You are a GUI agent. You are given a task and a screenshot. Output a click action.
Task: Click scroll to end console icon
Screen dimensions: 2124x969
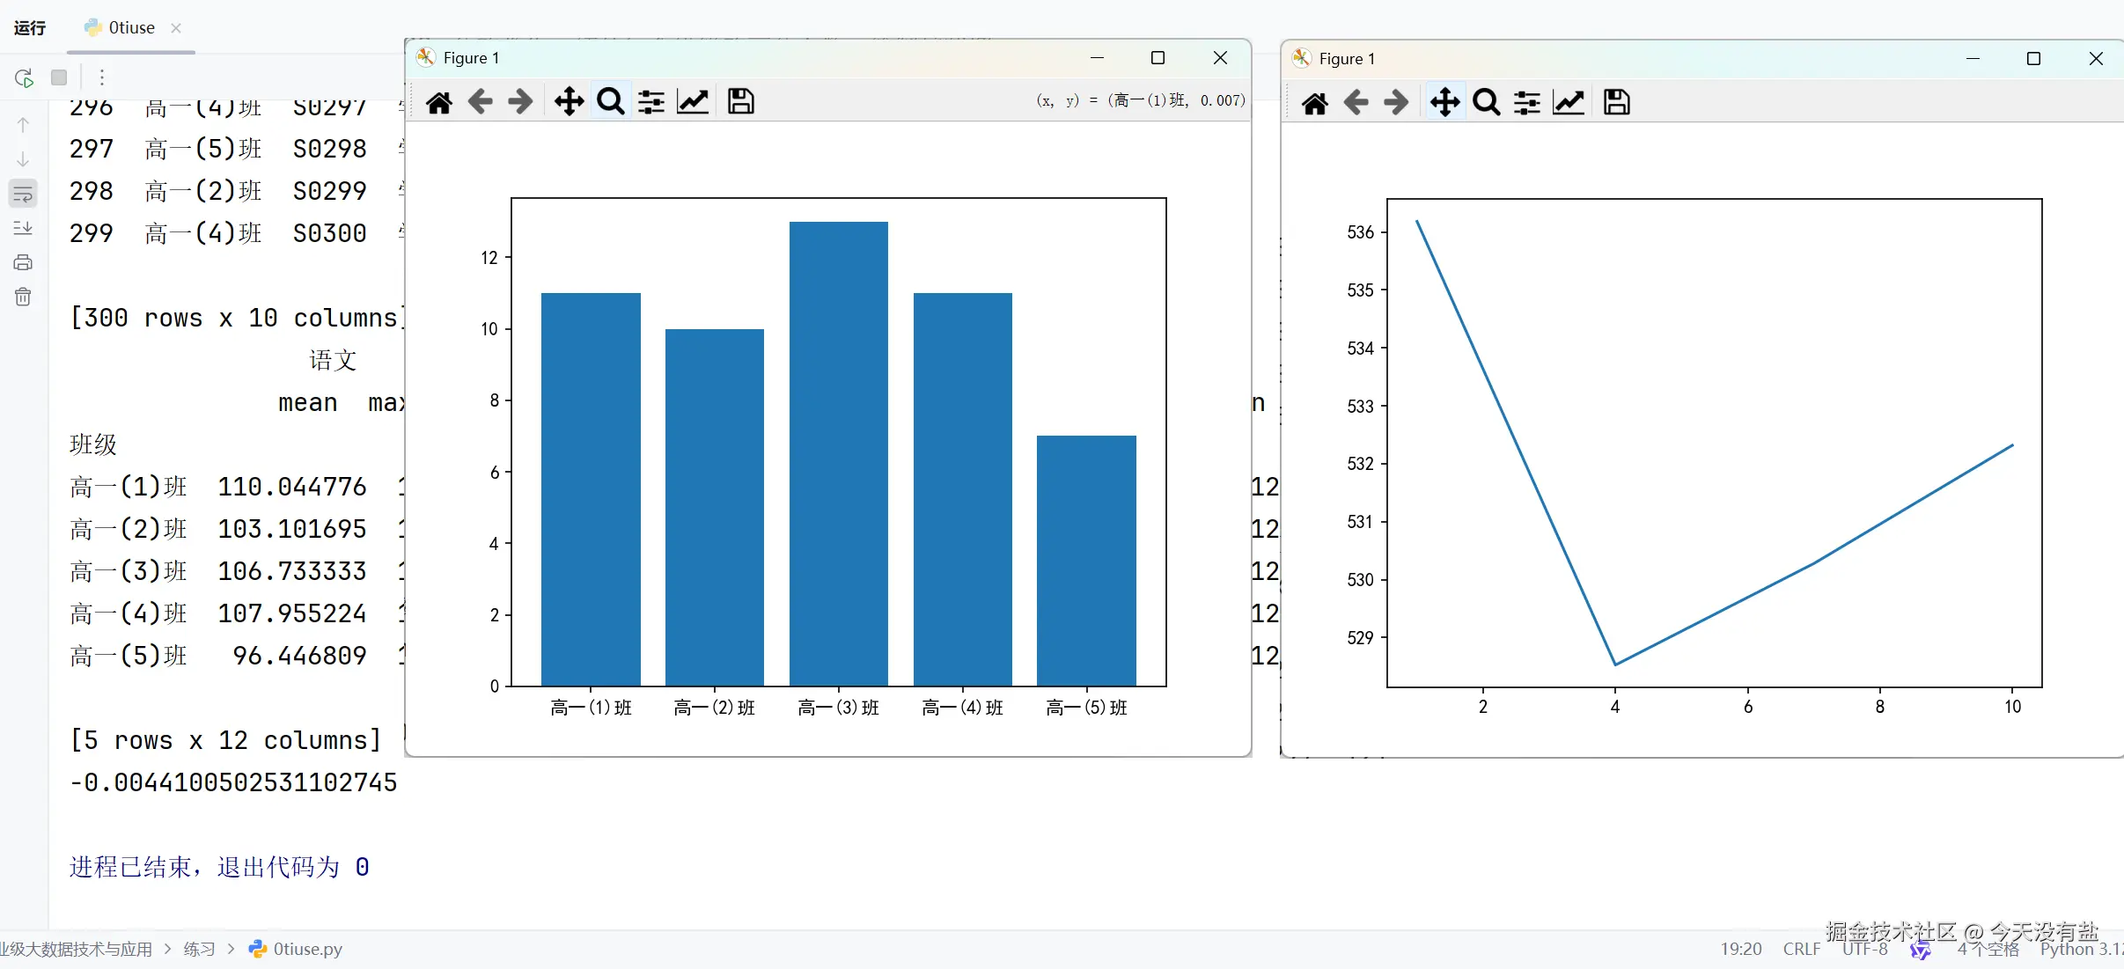tap(23, 228)
